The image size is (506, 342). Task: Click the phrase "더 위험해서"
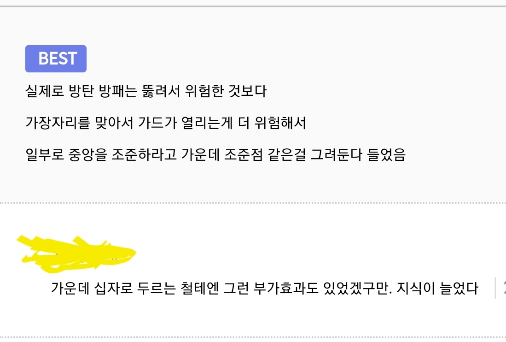pos(273,123)
